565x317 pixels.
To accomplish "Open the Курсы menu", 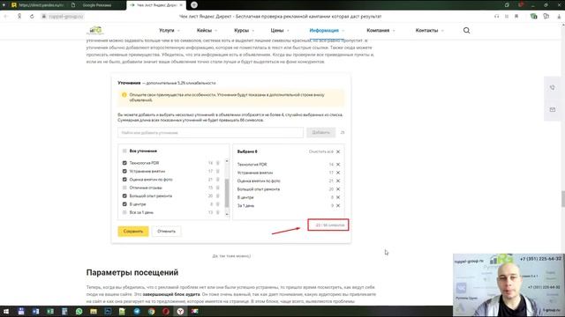I will pyautogui.click(x=244, y=31).
